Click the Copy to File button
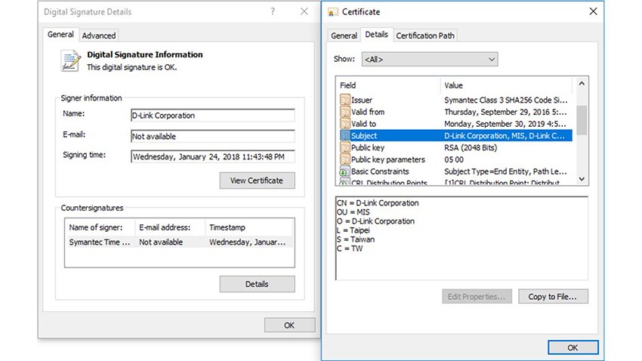The width and height of the screenshot is (642, 361). [x=552, y=297]
